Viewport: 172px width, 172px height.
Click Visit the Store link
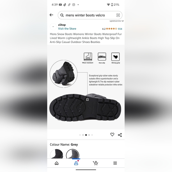coord(67,29)
